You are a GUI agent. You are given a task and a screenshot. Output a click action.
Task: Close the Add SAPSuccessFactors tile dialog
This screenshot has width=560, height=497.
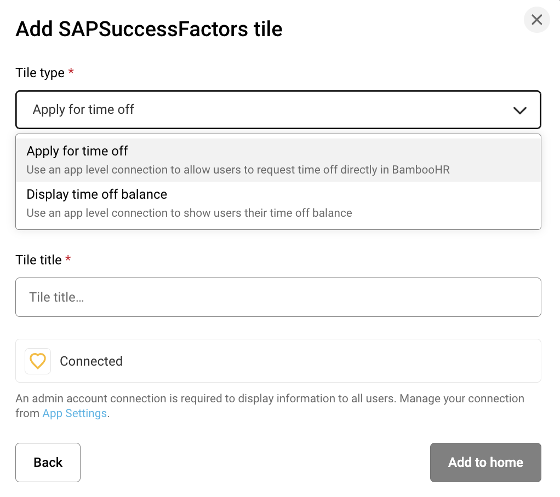pos(536,20)
